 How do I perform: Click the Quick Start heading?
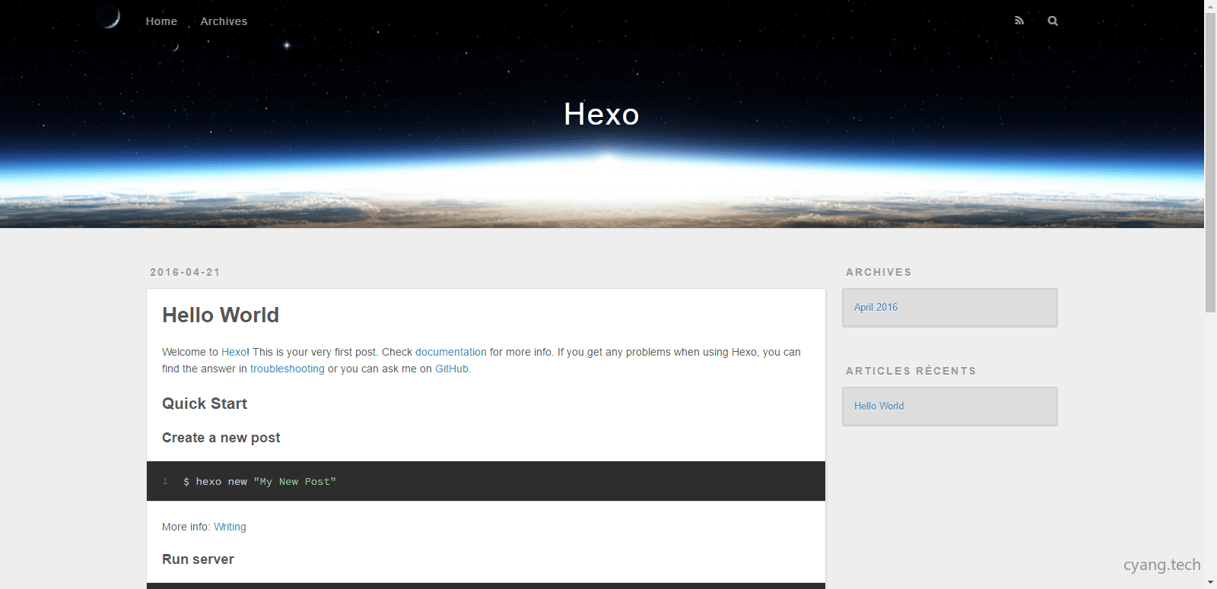tap(205, 404)
